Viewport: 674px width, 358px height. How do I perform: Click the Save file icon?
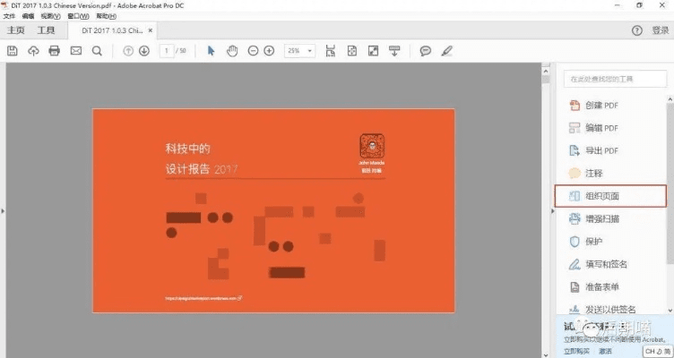coord(12,51)
